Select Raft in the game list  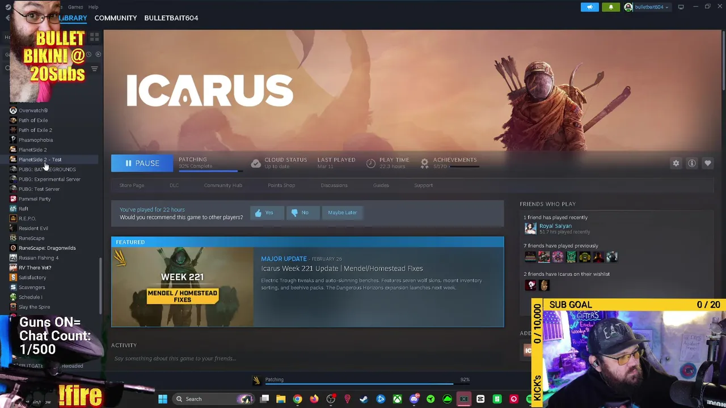(x=23, y=209)
